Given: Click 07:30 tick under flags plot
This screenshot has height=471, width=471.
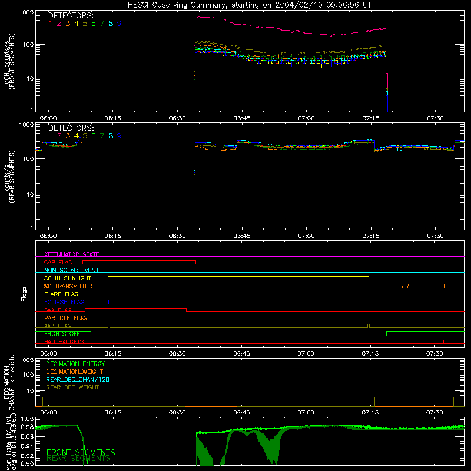Looking at the screenshot, I should click(434, 354).
